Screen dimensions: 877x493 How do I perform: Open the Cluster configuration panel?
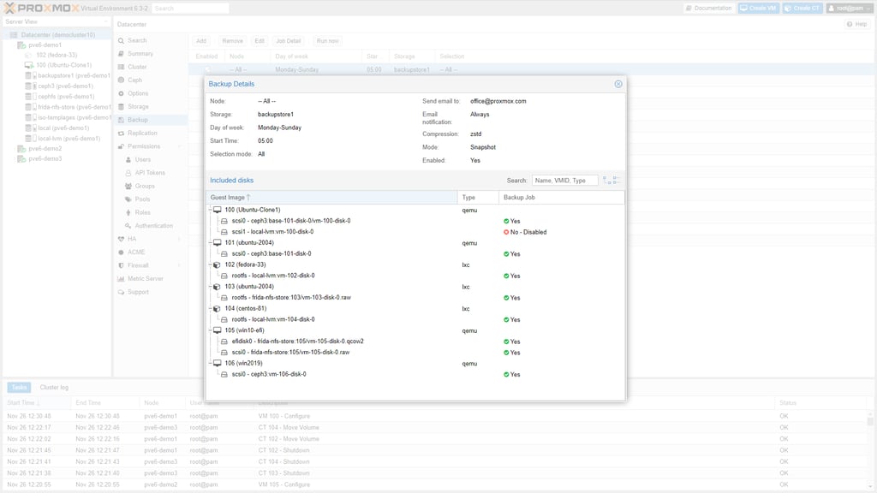pos(139,66)
